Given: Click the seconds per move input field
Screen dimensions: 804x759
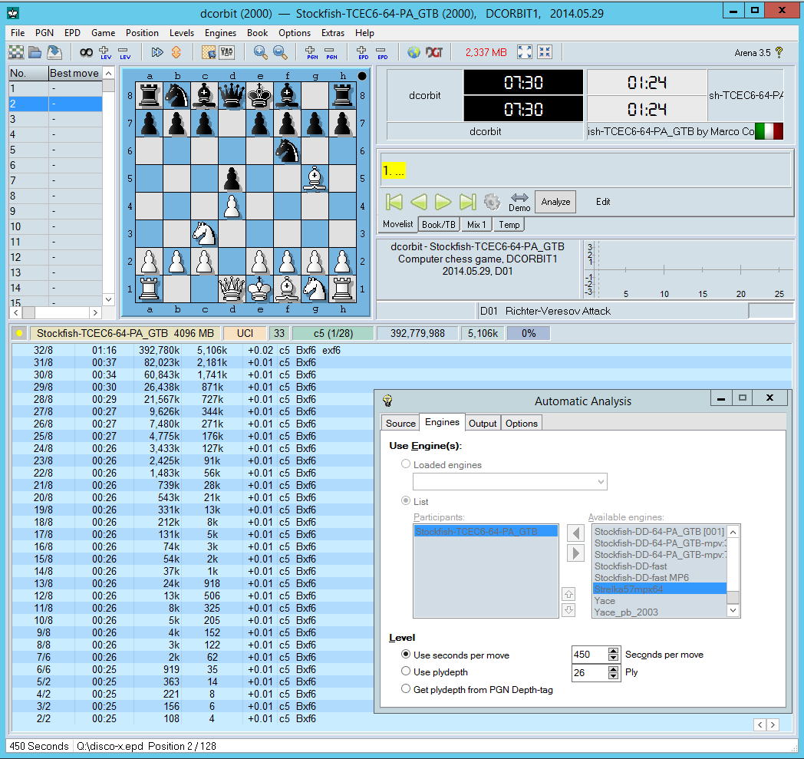Looking at the screenshot, I should [590, 655].
